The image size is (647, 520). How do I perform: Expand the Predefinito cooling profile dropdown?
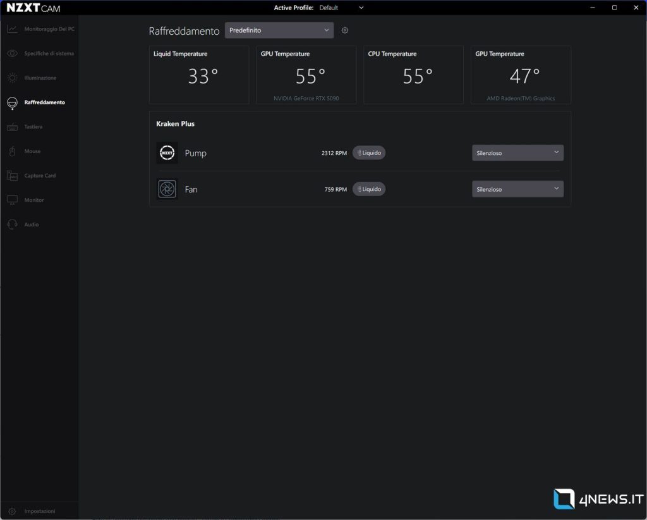click(279, 30)
